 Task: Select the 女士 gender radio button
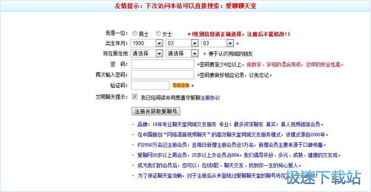tap(158, 34)
